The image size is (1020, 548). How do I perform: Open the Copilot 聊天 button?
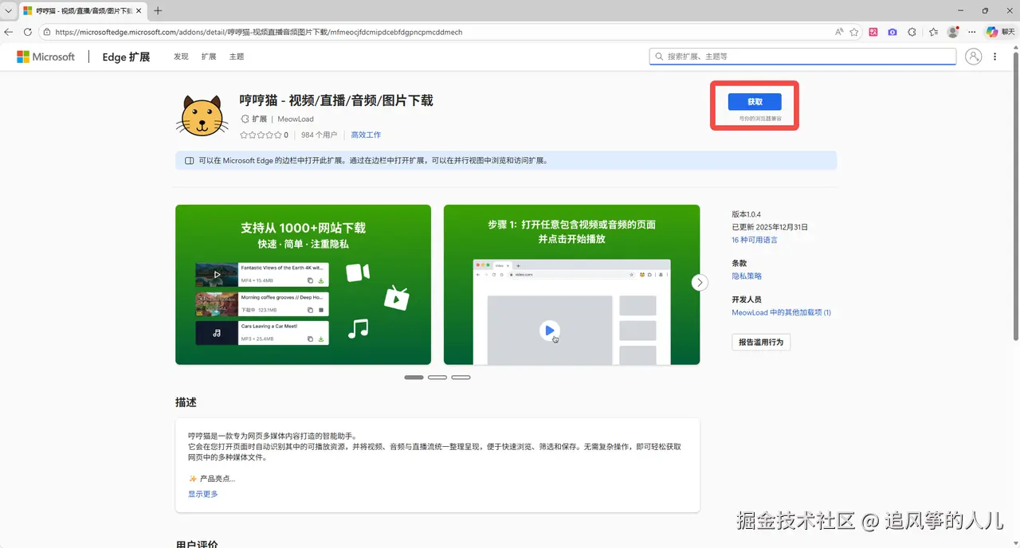[1000, 32]
